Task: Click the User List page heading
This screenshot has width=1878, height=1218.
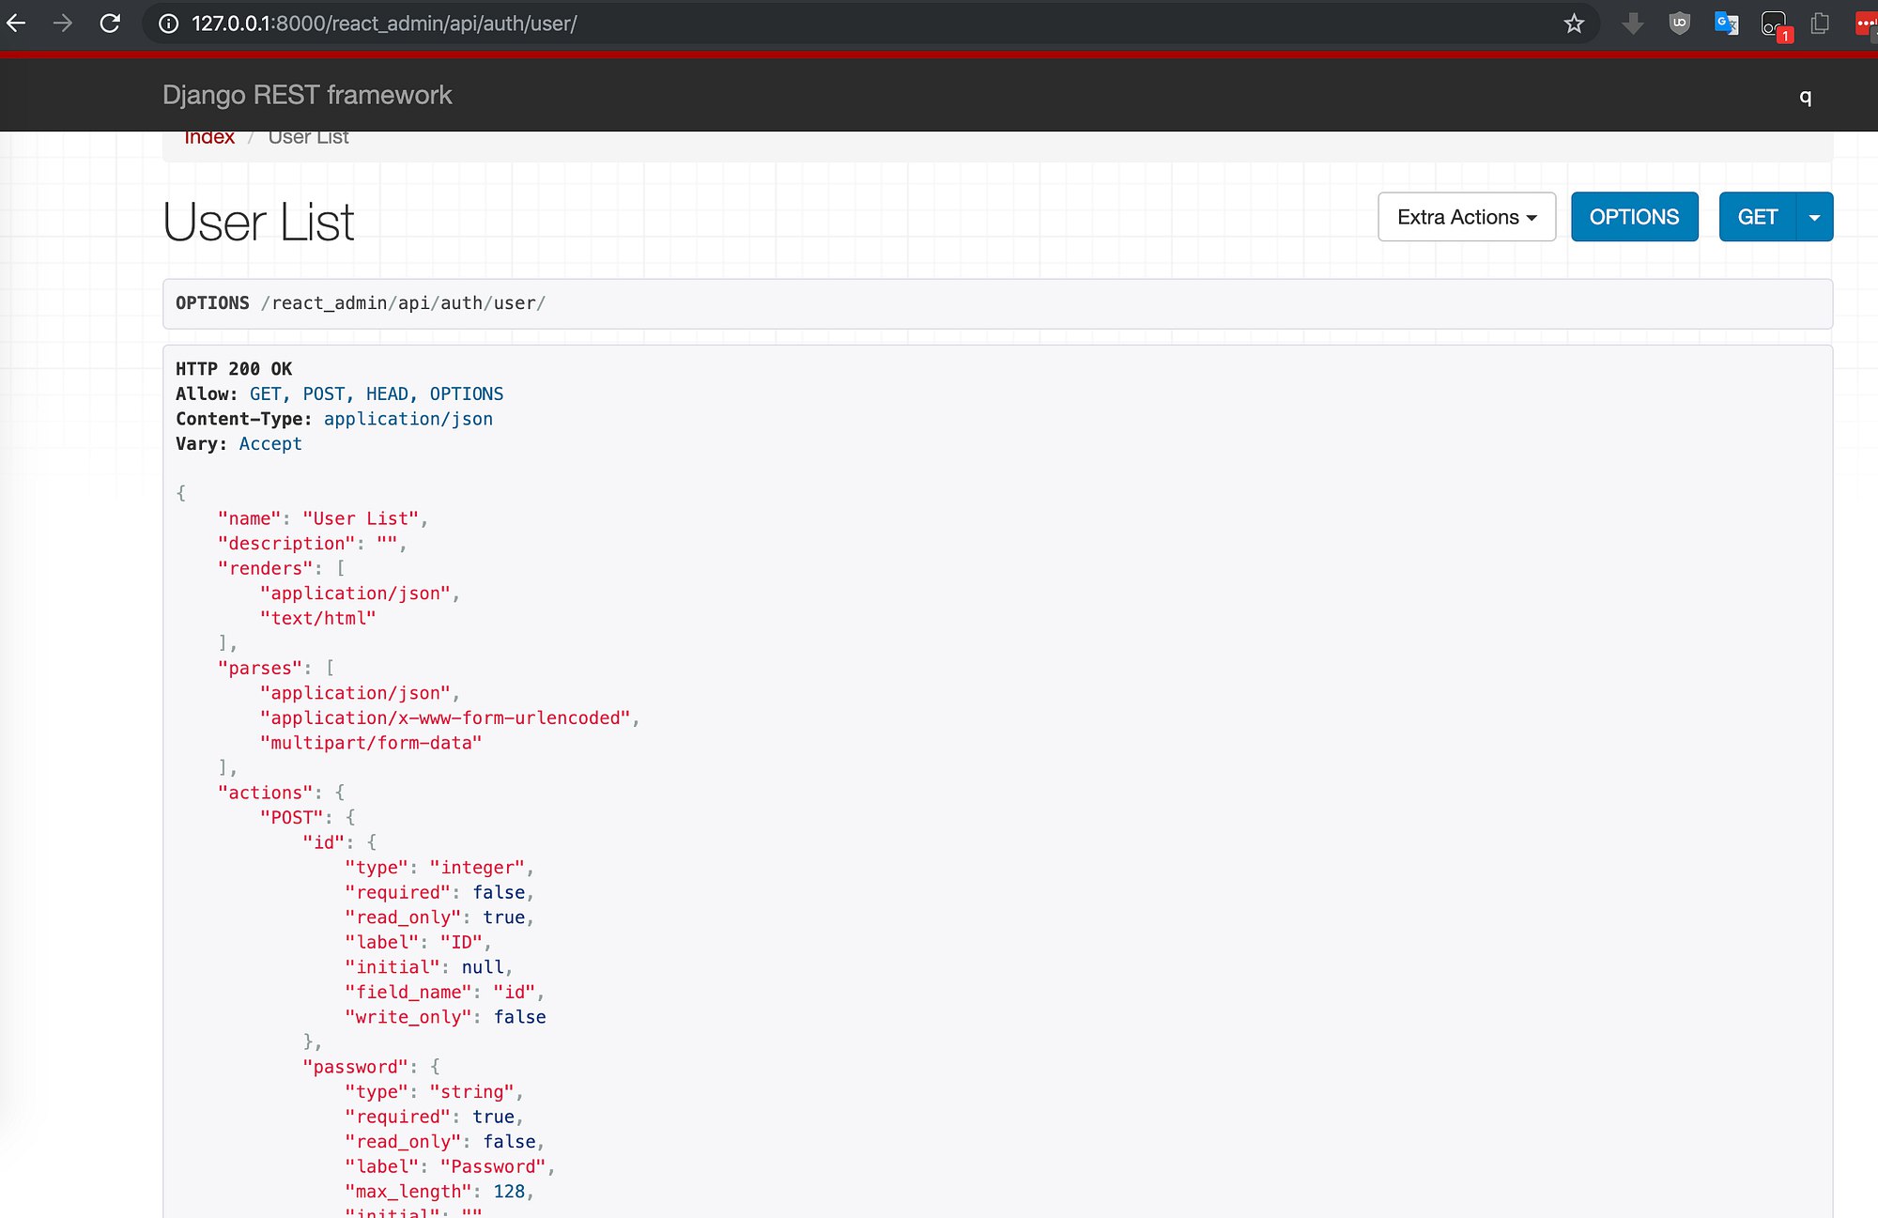Action: [x=258, y=223]
